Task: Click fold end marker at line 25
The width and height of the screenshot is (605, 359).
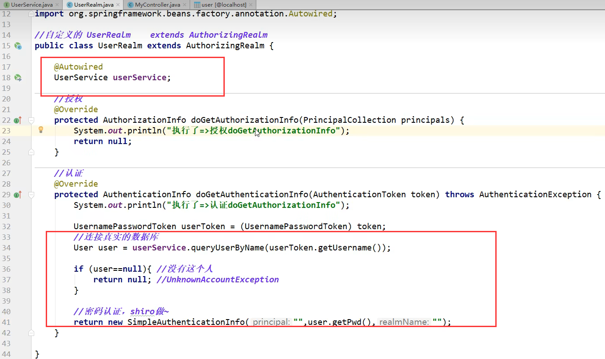Action: coord(31,152)
